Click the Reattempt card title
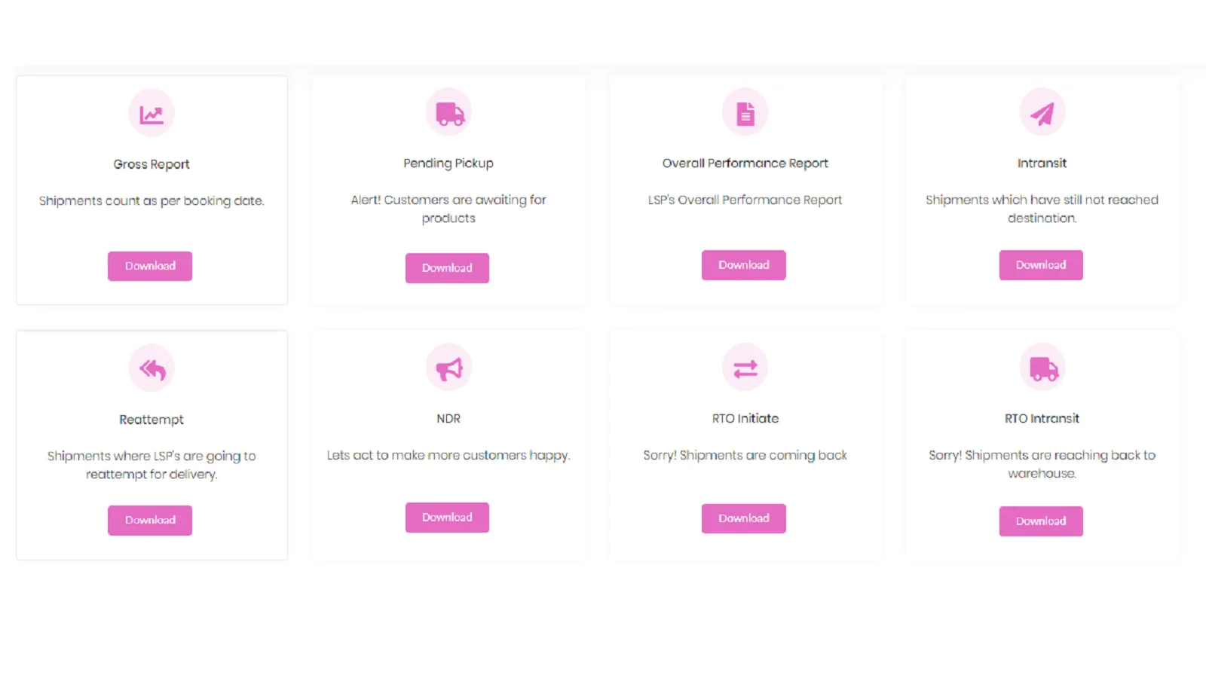The image size is (1206, 678). pos(152,420)
